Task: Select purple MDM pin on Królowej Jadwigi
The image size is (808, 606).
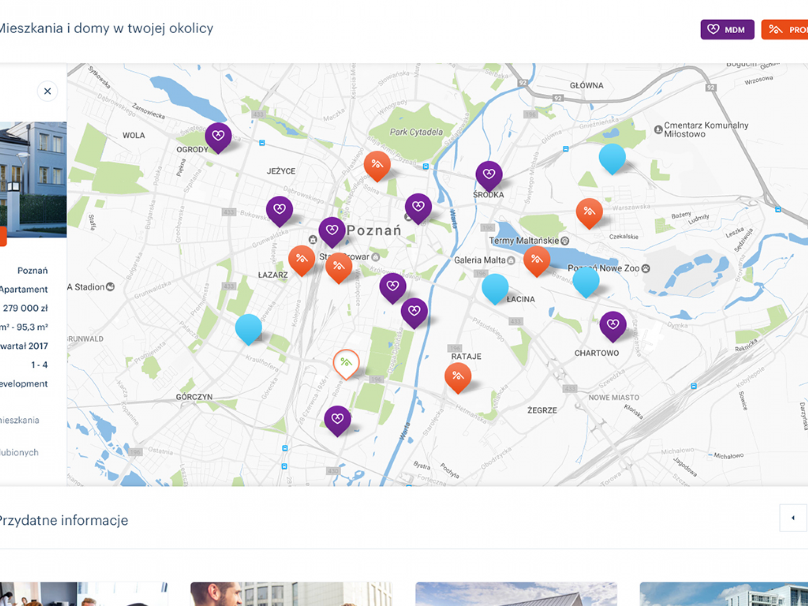Action: coord(393,287)
